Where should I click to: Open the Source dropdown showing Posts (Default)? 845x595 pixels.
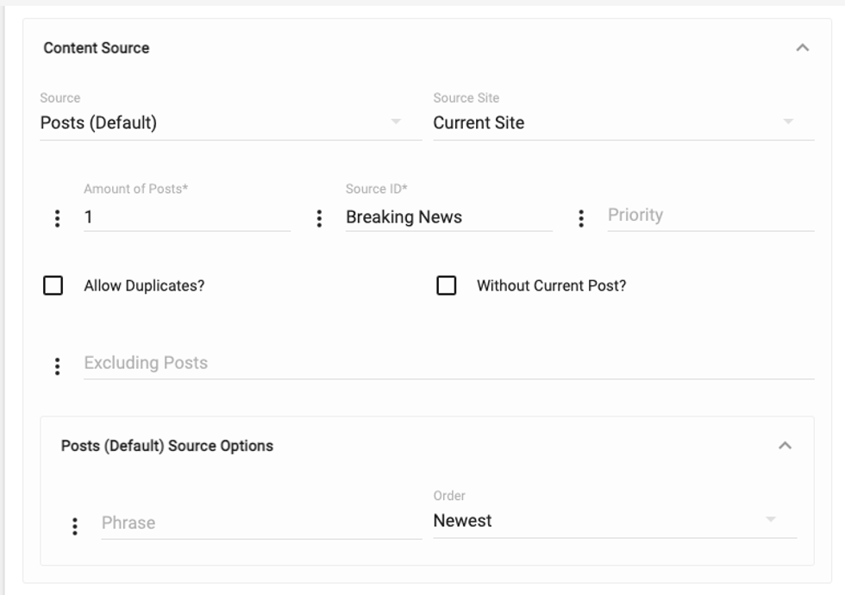[x=229, y=122]
